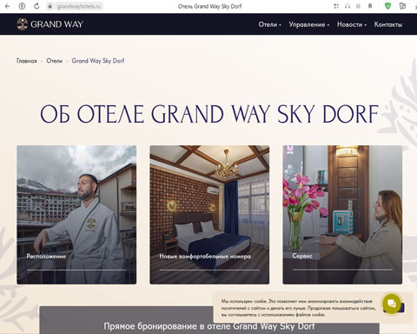
Task: Bookmark this page with the bookmark icon
Action: (370, 6)
